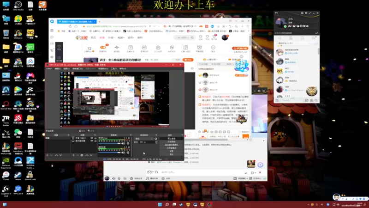
Task: Open first audio mixer channel settings gear
Action: click(128, 143)
